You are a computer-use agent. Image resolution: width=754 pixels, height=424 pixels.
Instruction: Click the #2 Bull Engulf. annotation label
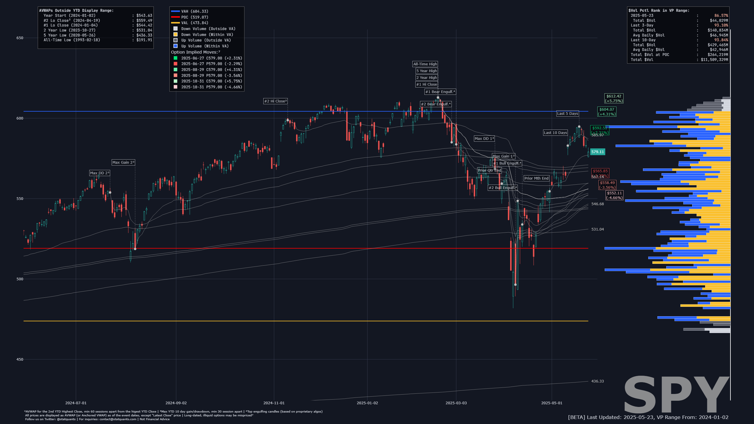(x=503, y=188)
